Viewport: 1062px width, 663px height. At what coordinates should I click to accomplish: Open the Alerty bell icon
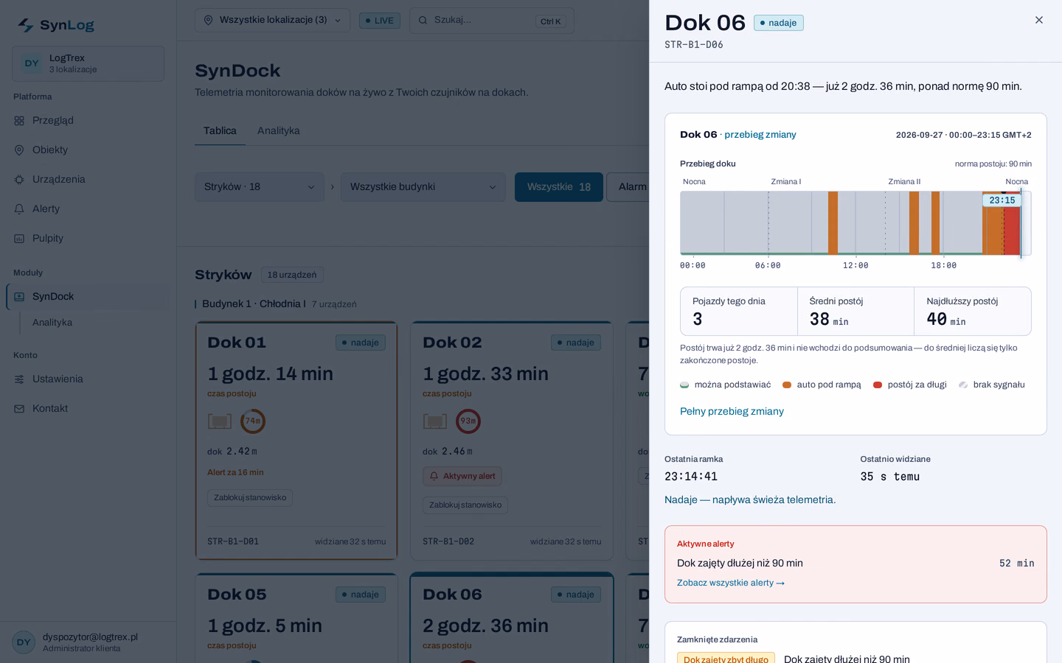(x=19, y=209)
